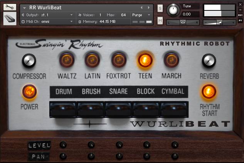This screenshot has width=244, height=163.
Task: Toggle the PV button
Action: click(x=241, y=20)
